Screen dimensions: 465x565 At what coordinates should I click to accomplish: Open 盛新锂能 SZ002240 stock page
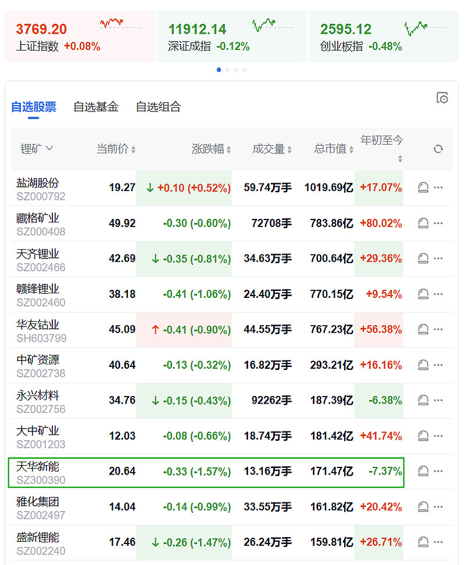tap(41, 544)
